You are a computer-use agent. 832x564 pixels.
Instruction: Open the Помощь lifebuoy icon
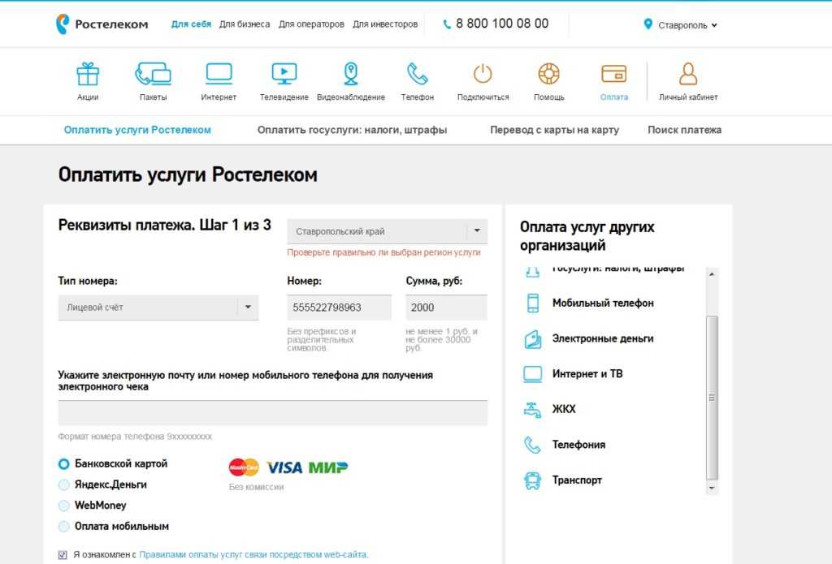[548, 74]
